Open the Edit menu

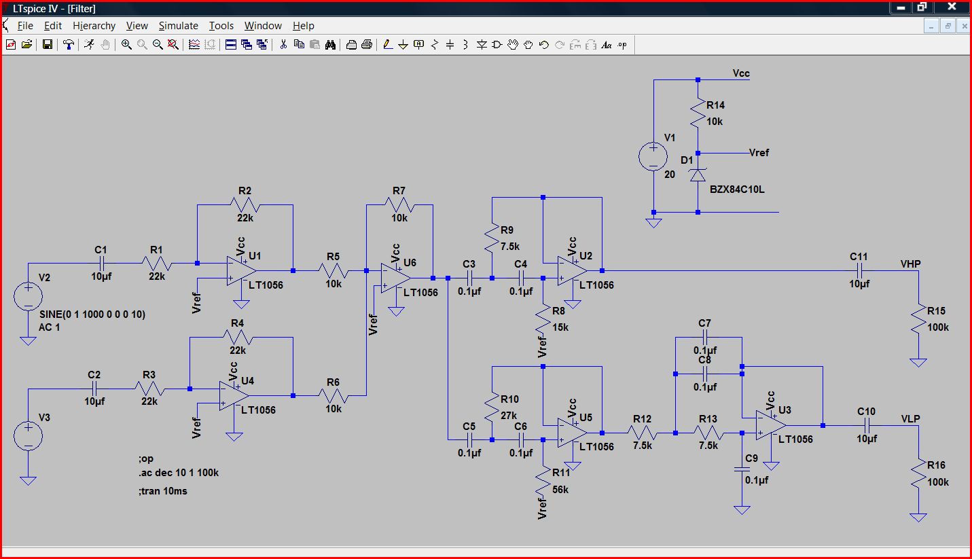coord(53,26)
